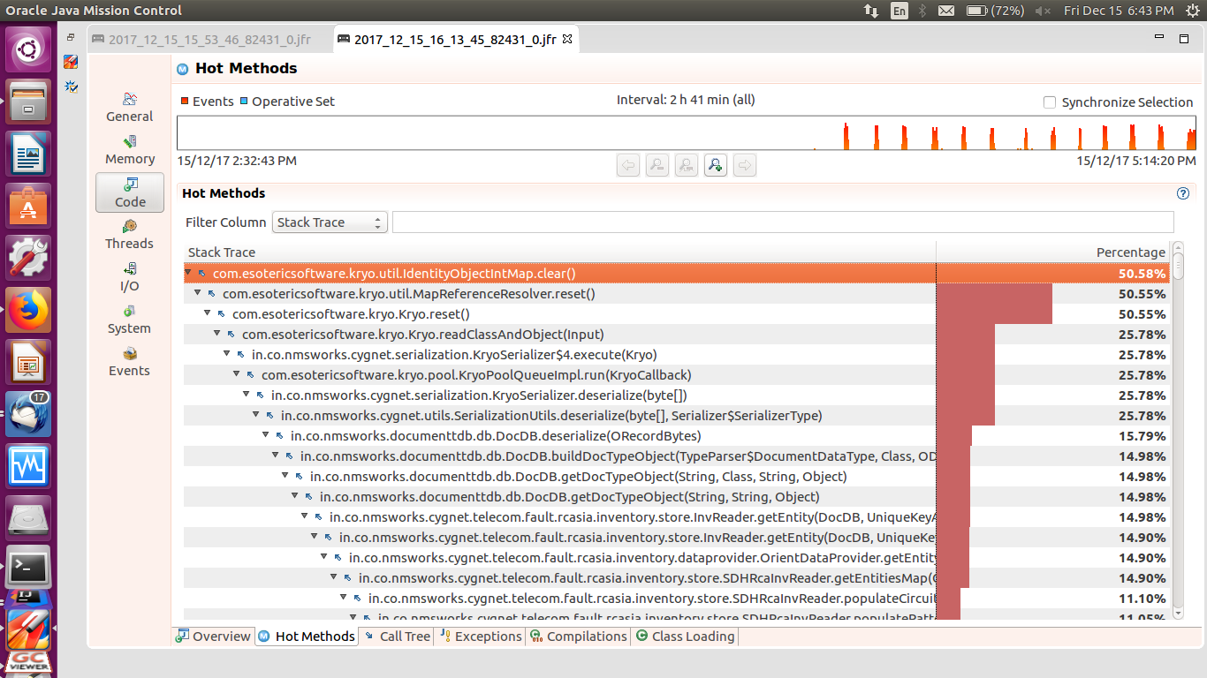The width and height of the screenshot is (1207, 678).
Task: Open the General page in the sidebar
Action: (129, 107)
